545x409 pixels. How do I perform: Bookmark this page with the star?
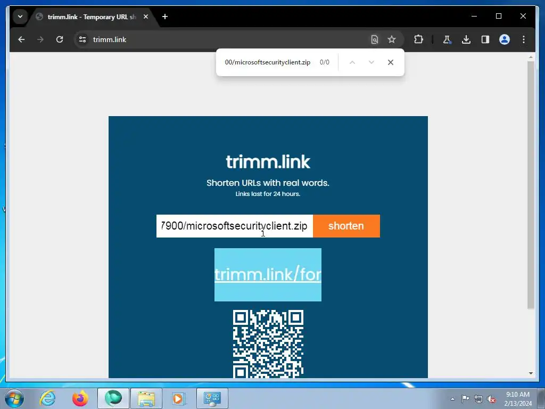[392, 39]
